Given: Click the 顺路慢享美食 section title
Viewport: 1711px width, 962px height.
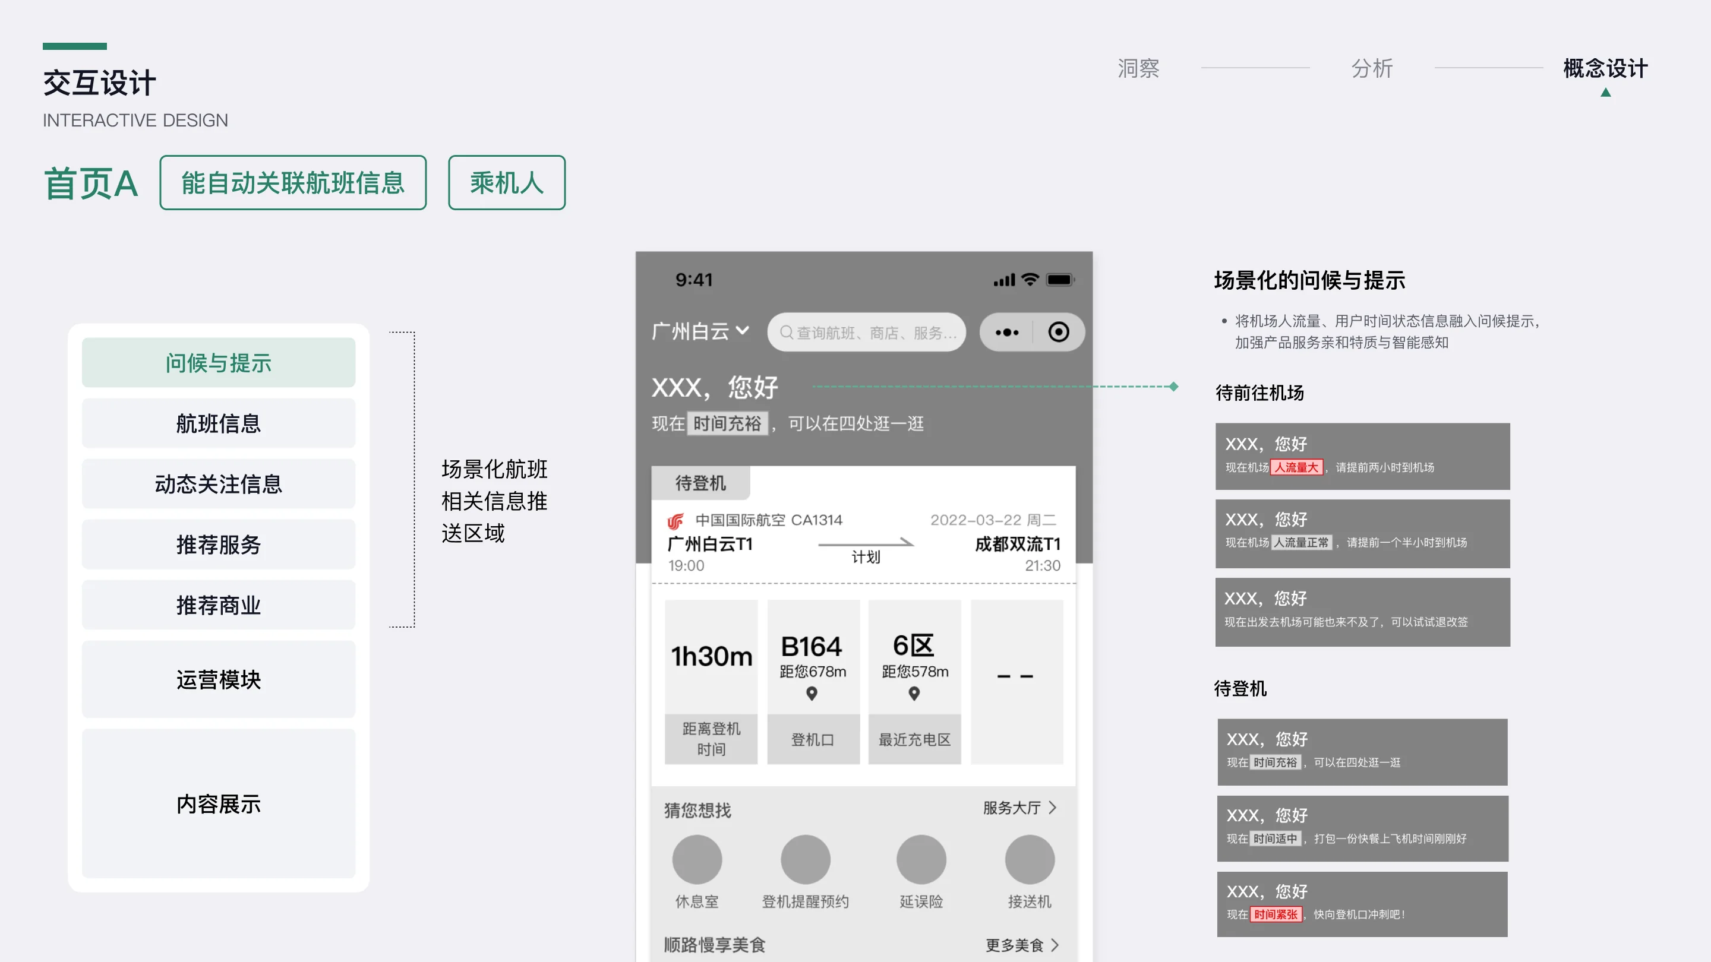Looking at the screenshot, I should click(x=715, y=945).
